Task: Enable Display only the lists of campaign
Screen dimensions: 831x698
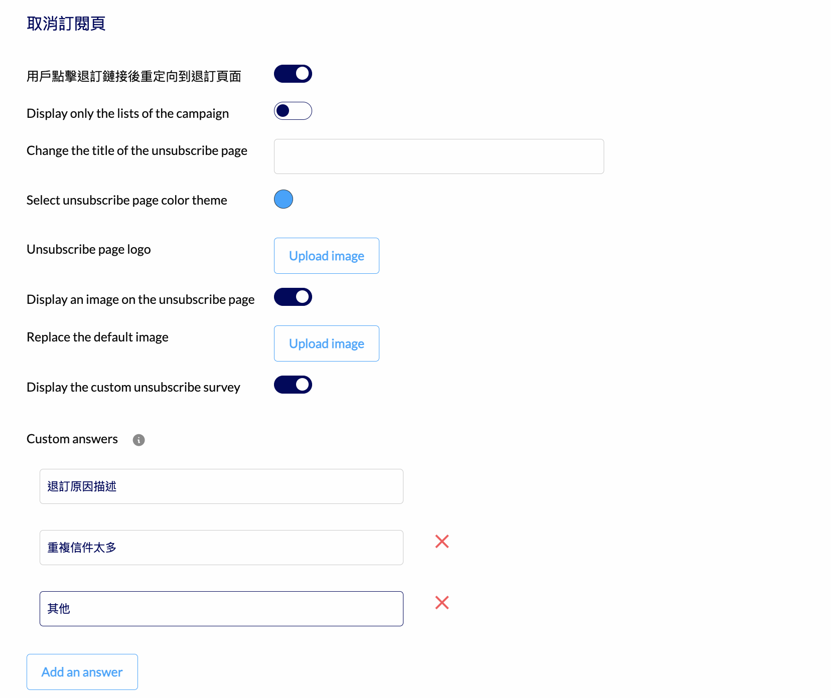Action: click(x=293, y=111)
